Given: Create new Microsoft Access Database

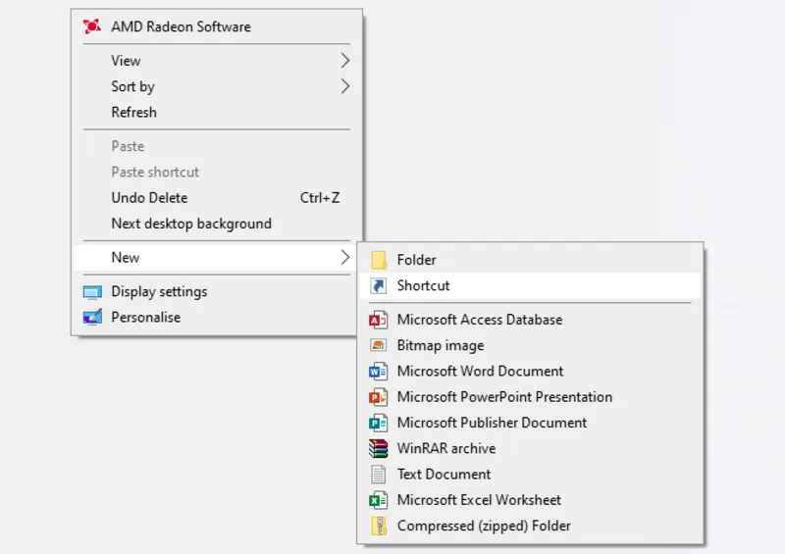Looking at the screenshot, I should [x=530, y=320].
